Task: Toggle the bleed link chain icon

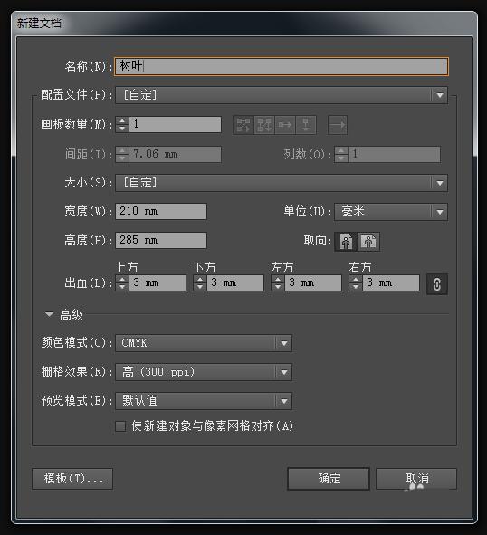Action: click(437, 284)
